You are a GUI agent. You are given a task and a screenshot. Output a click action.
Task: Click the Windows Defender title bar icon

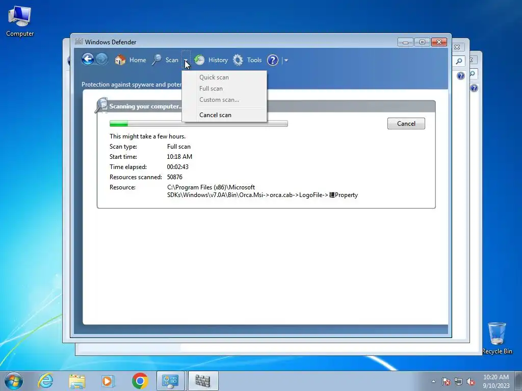tap(79, 42)
